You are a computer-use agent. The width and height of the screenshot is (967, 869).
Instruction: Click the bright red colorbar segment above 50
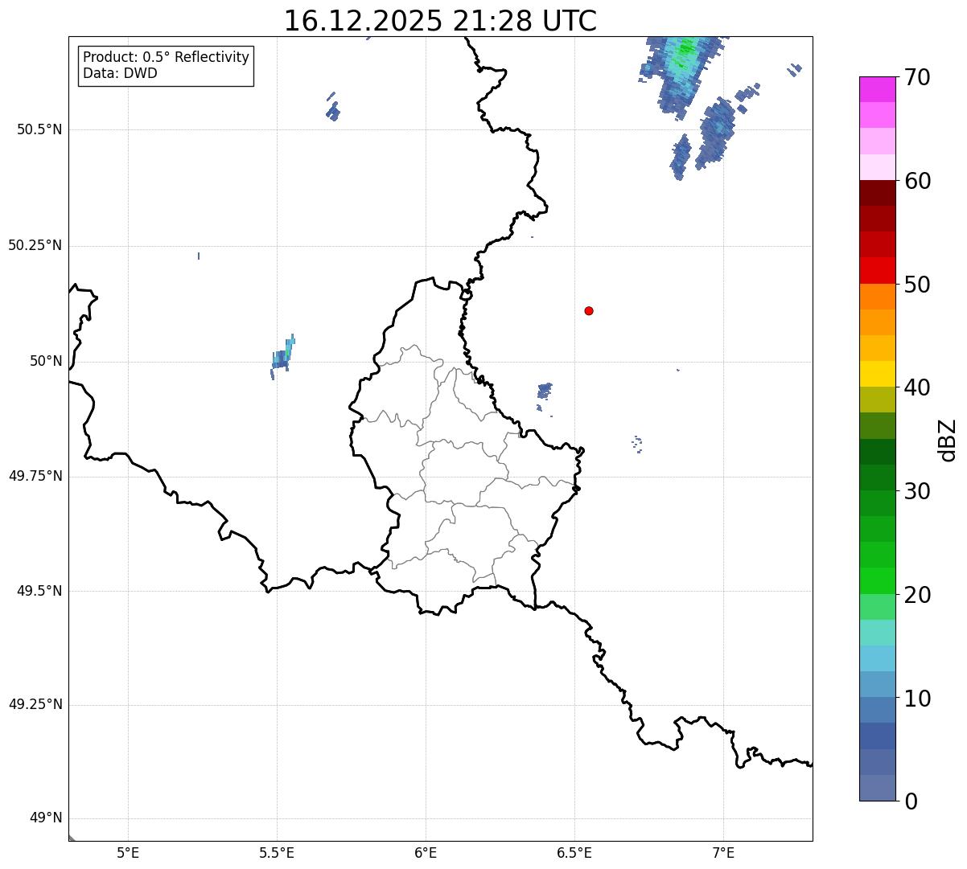pyautogui.click(x=878, y=270)
